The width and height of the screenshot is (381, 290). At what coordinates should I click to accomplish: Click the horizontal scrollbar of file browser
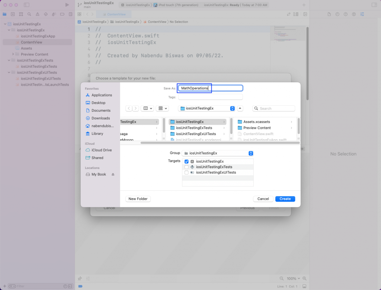coord(220,143)
